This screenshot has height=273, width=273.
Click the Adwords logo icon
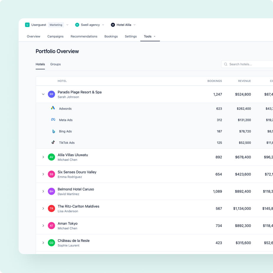tap(53, 108)
